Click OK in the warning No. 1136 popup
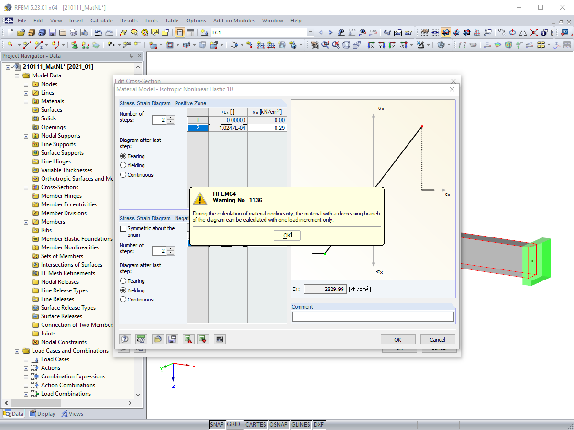The width and height of the screenshot is (574, 430). (287, 236)
